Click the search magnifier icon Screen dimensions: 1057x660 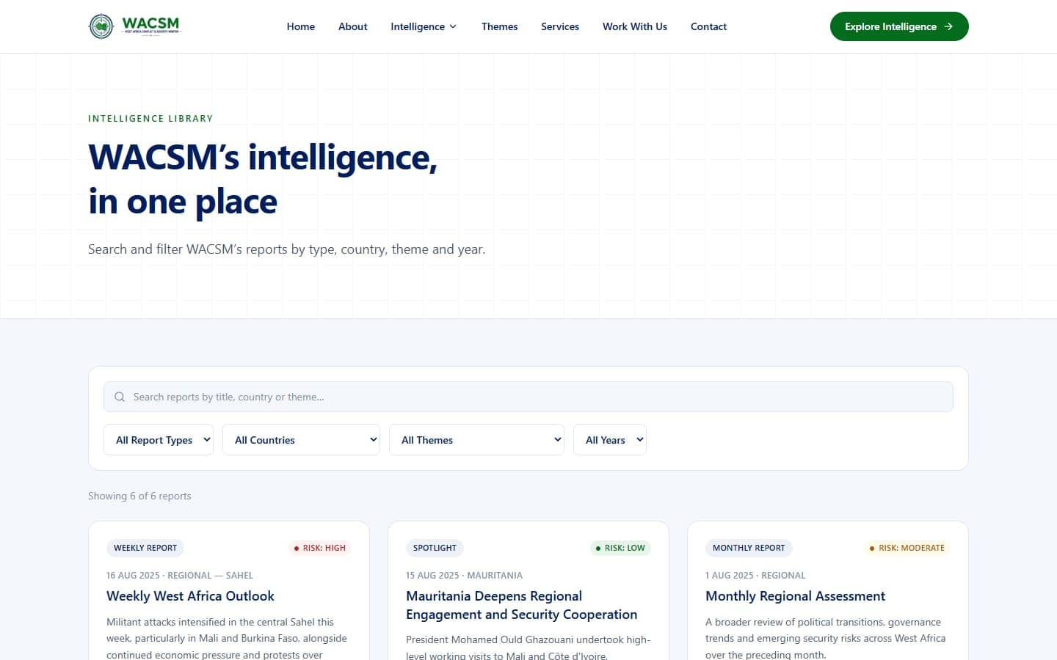120,397
